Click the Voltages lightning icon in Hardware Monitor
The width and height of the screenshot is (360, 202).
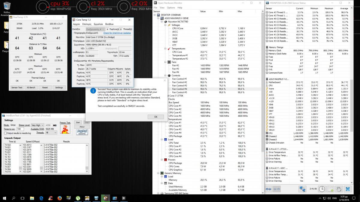coord(169,25)
